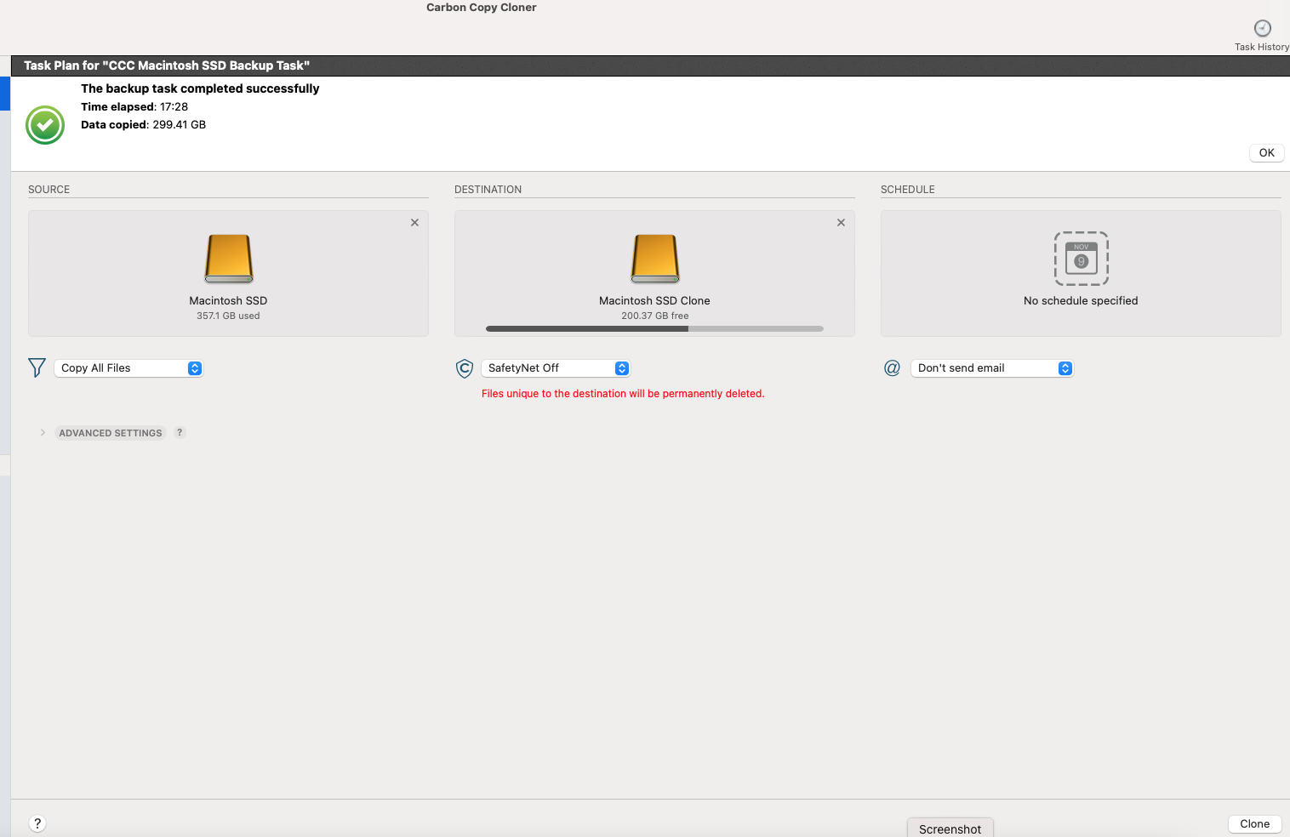Click the destination disk usage bar

coord(654,328)
